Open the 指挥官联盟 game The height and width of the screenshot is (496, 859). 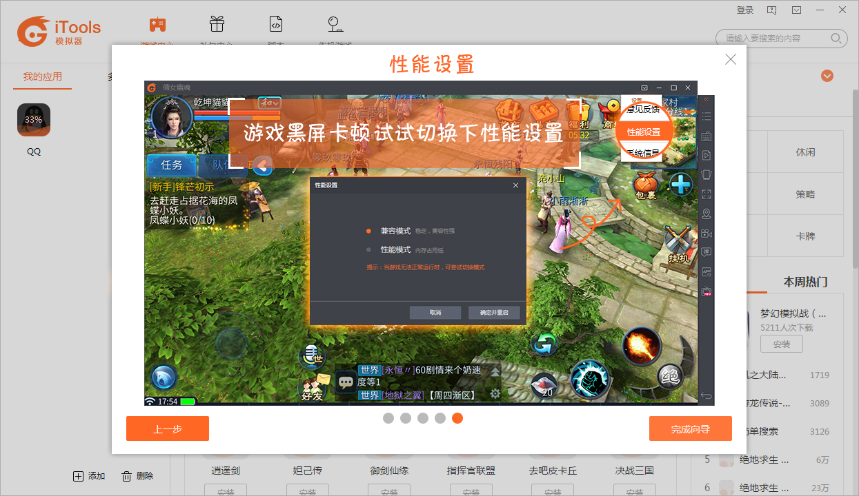pos(471,471)
